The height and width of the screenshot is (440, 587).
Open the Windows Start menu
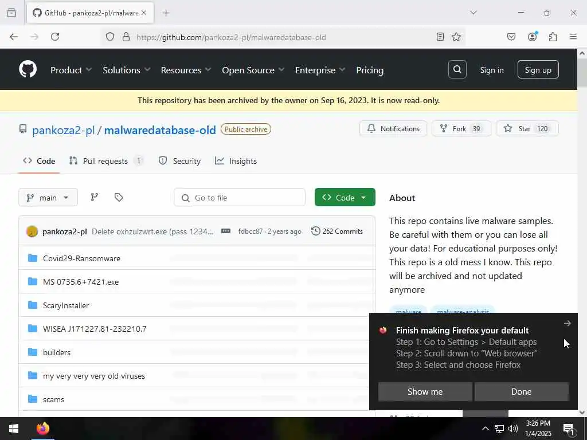14,429
